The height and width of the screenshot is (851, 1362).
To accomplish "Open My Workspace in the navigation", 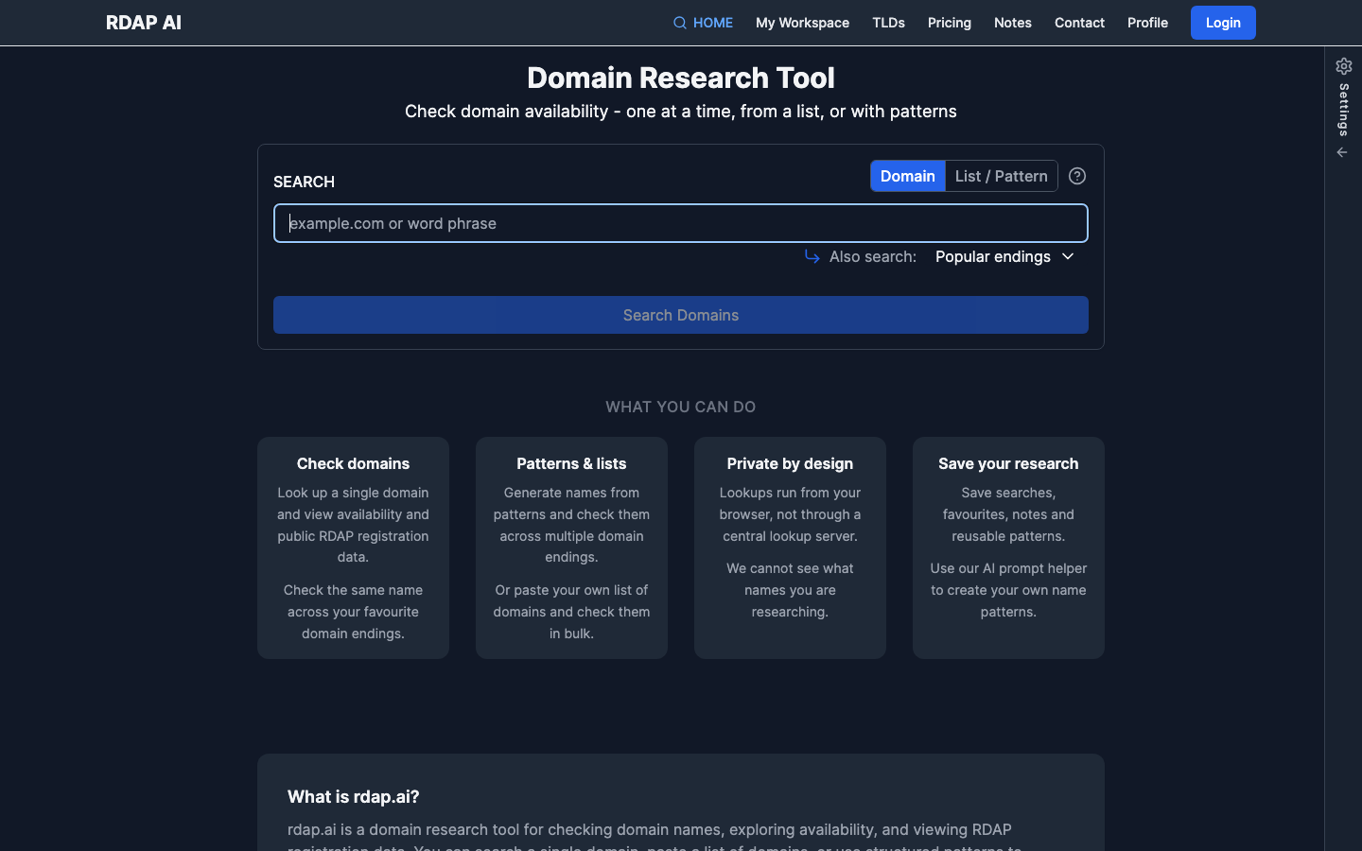I will (802, 23).
